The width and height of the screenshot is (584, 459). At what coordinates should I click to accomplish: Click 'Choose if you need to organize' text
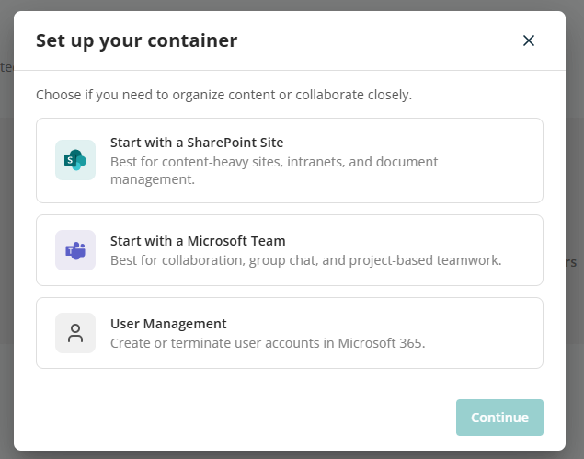[x=223, y=95]
